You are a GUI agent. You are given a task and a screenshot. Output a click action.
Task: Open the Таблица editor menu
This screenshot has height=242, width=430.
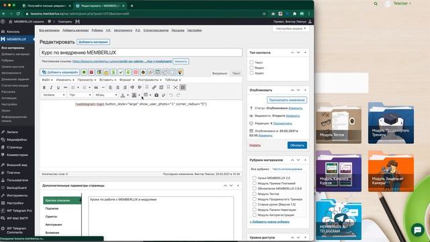tap(173, 80)
